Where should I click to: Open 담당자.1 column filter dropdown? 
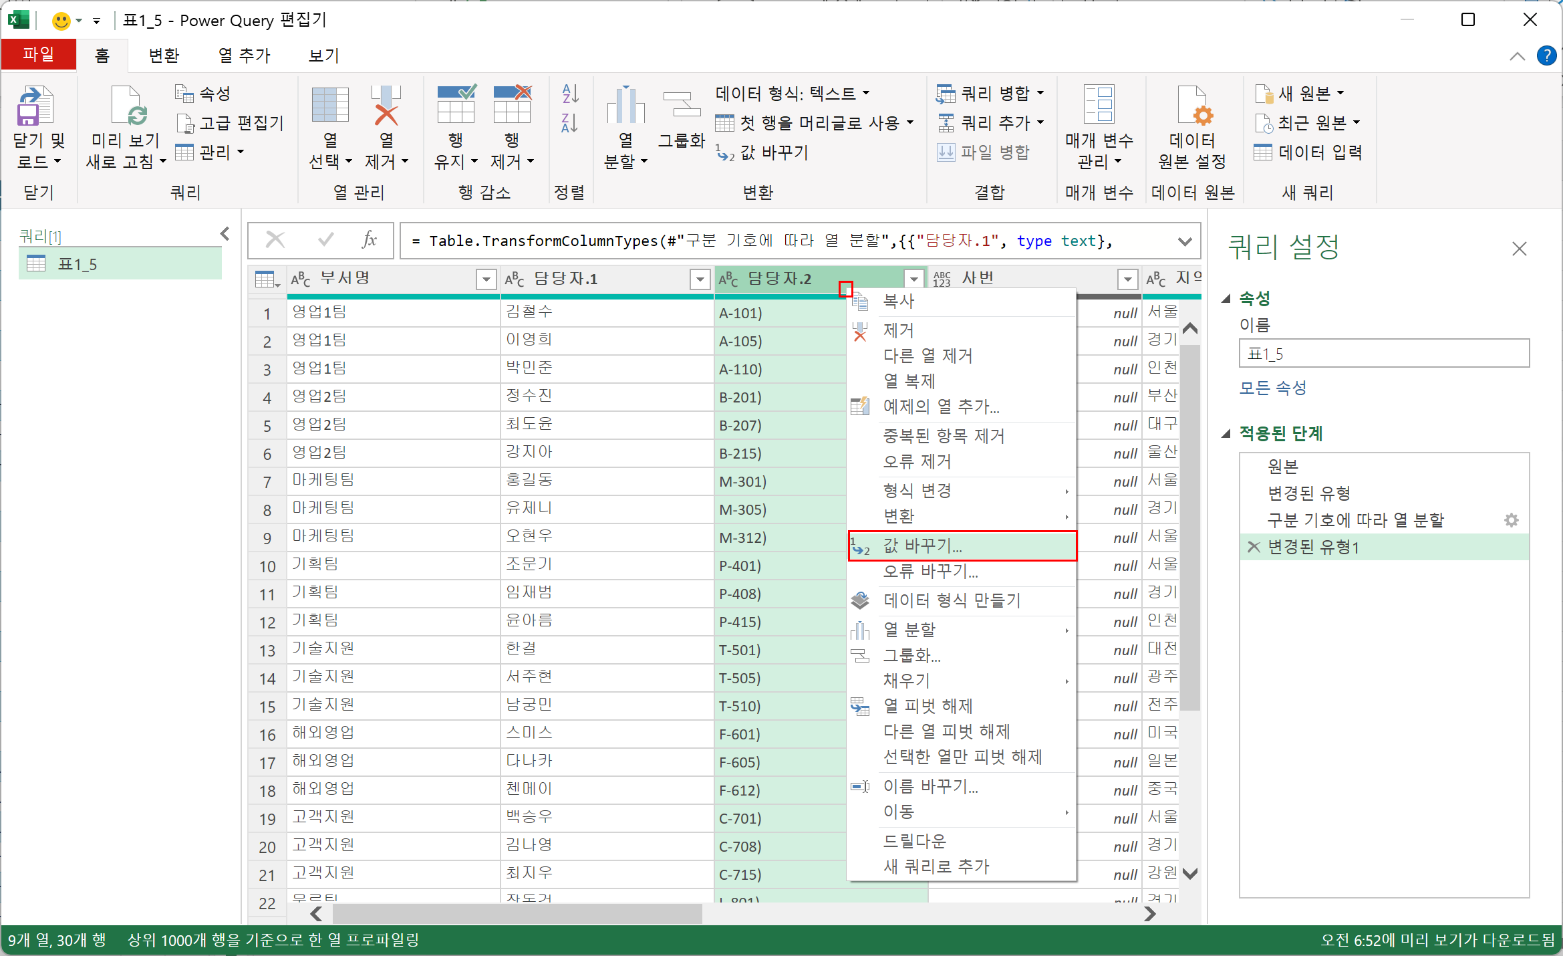[x=700, y=279]
